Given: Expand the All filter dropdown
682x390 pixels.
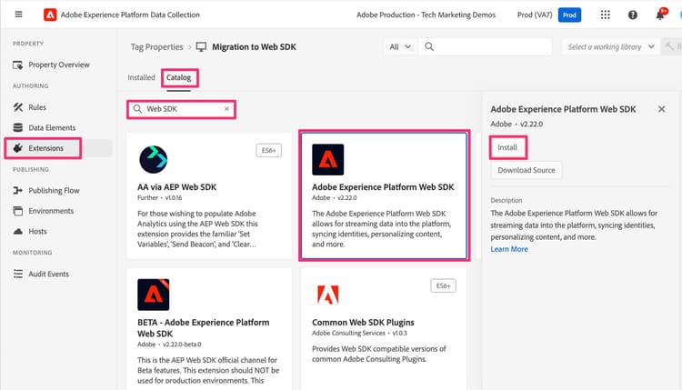Looking at the screenshot, I should (400, 46).
